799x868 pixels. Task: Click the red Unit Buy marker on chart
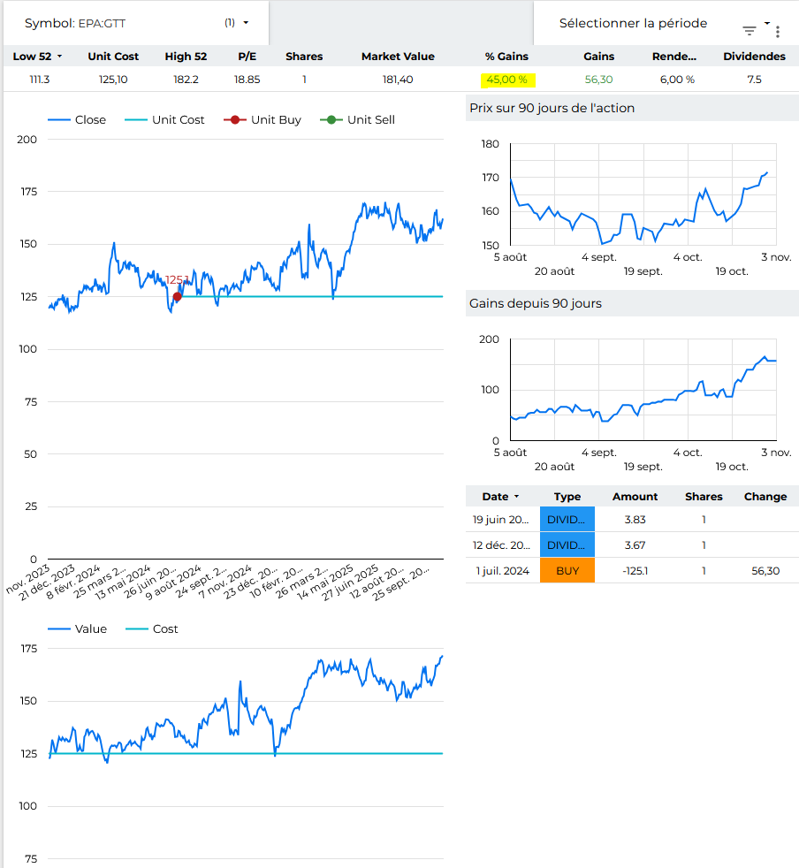[x=178, y=297]
